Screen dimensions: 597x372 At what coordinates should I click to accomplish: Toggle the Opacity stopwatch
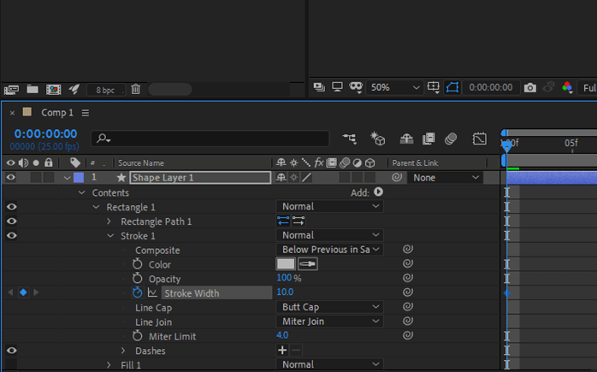click(x=138, y=279)
